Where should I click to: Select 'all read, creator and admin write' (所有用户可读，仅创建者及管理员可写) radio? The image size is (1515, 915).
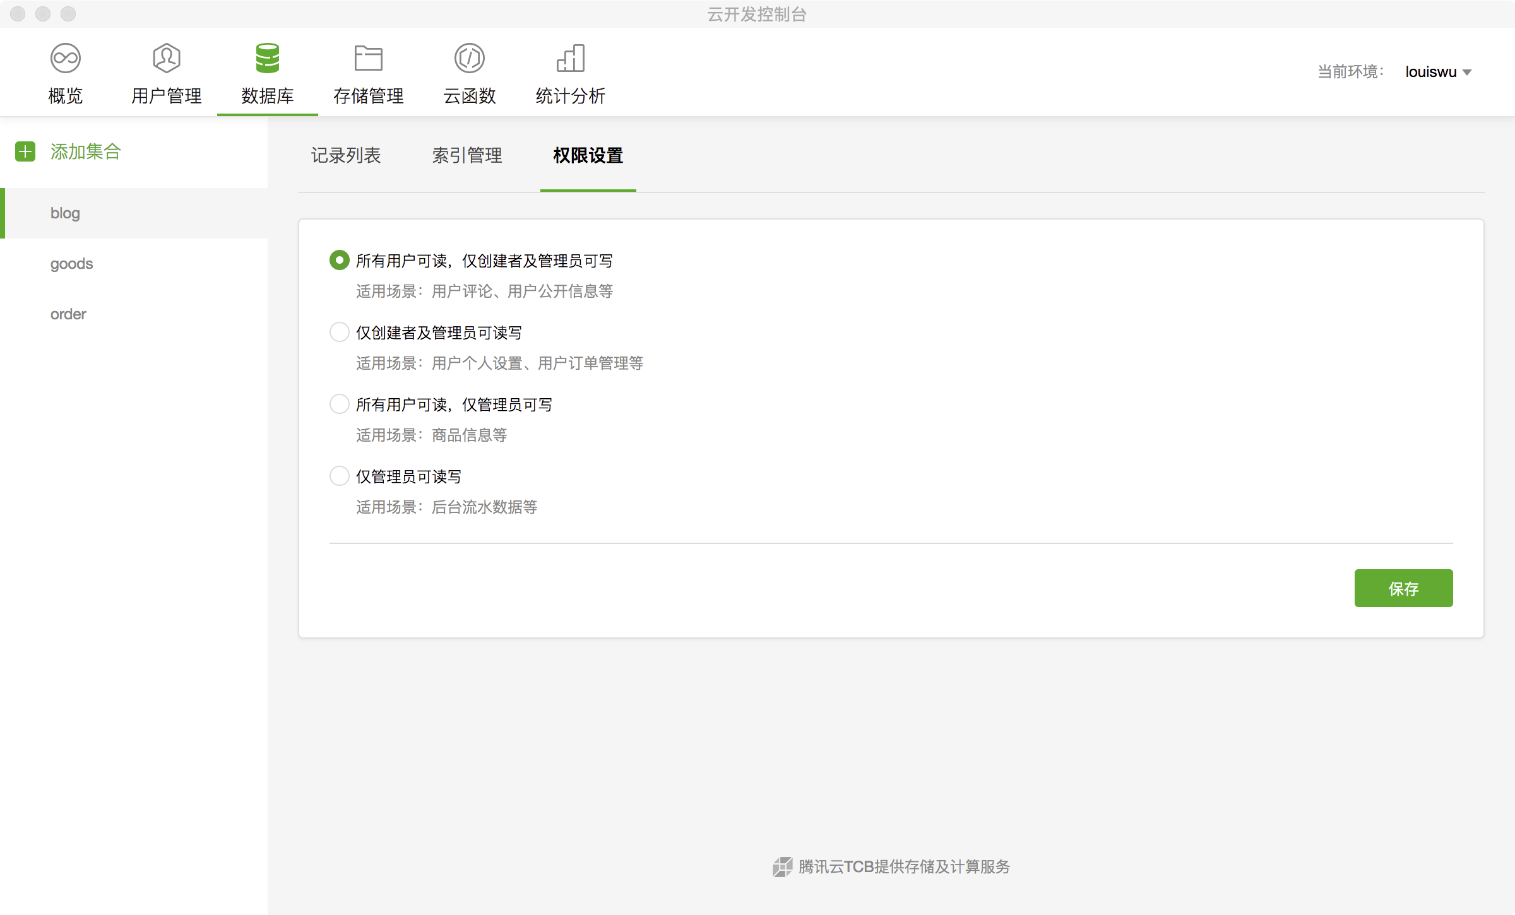pos(340,260)
